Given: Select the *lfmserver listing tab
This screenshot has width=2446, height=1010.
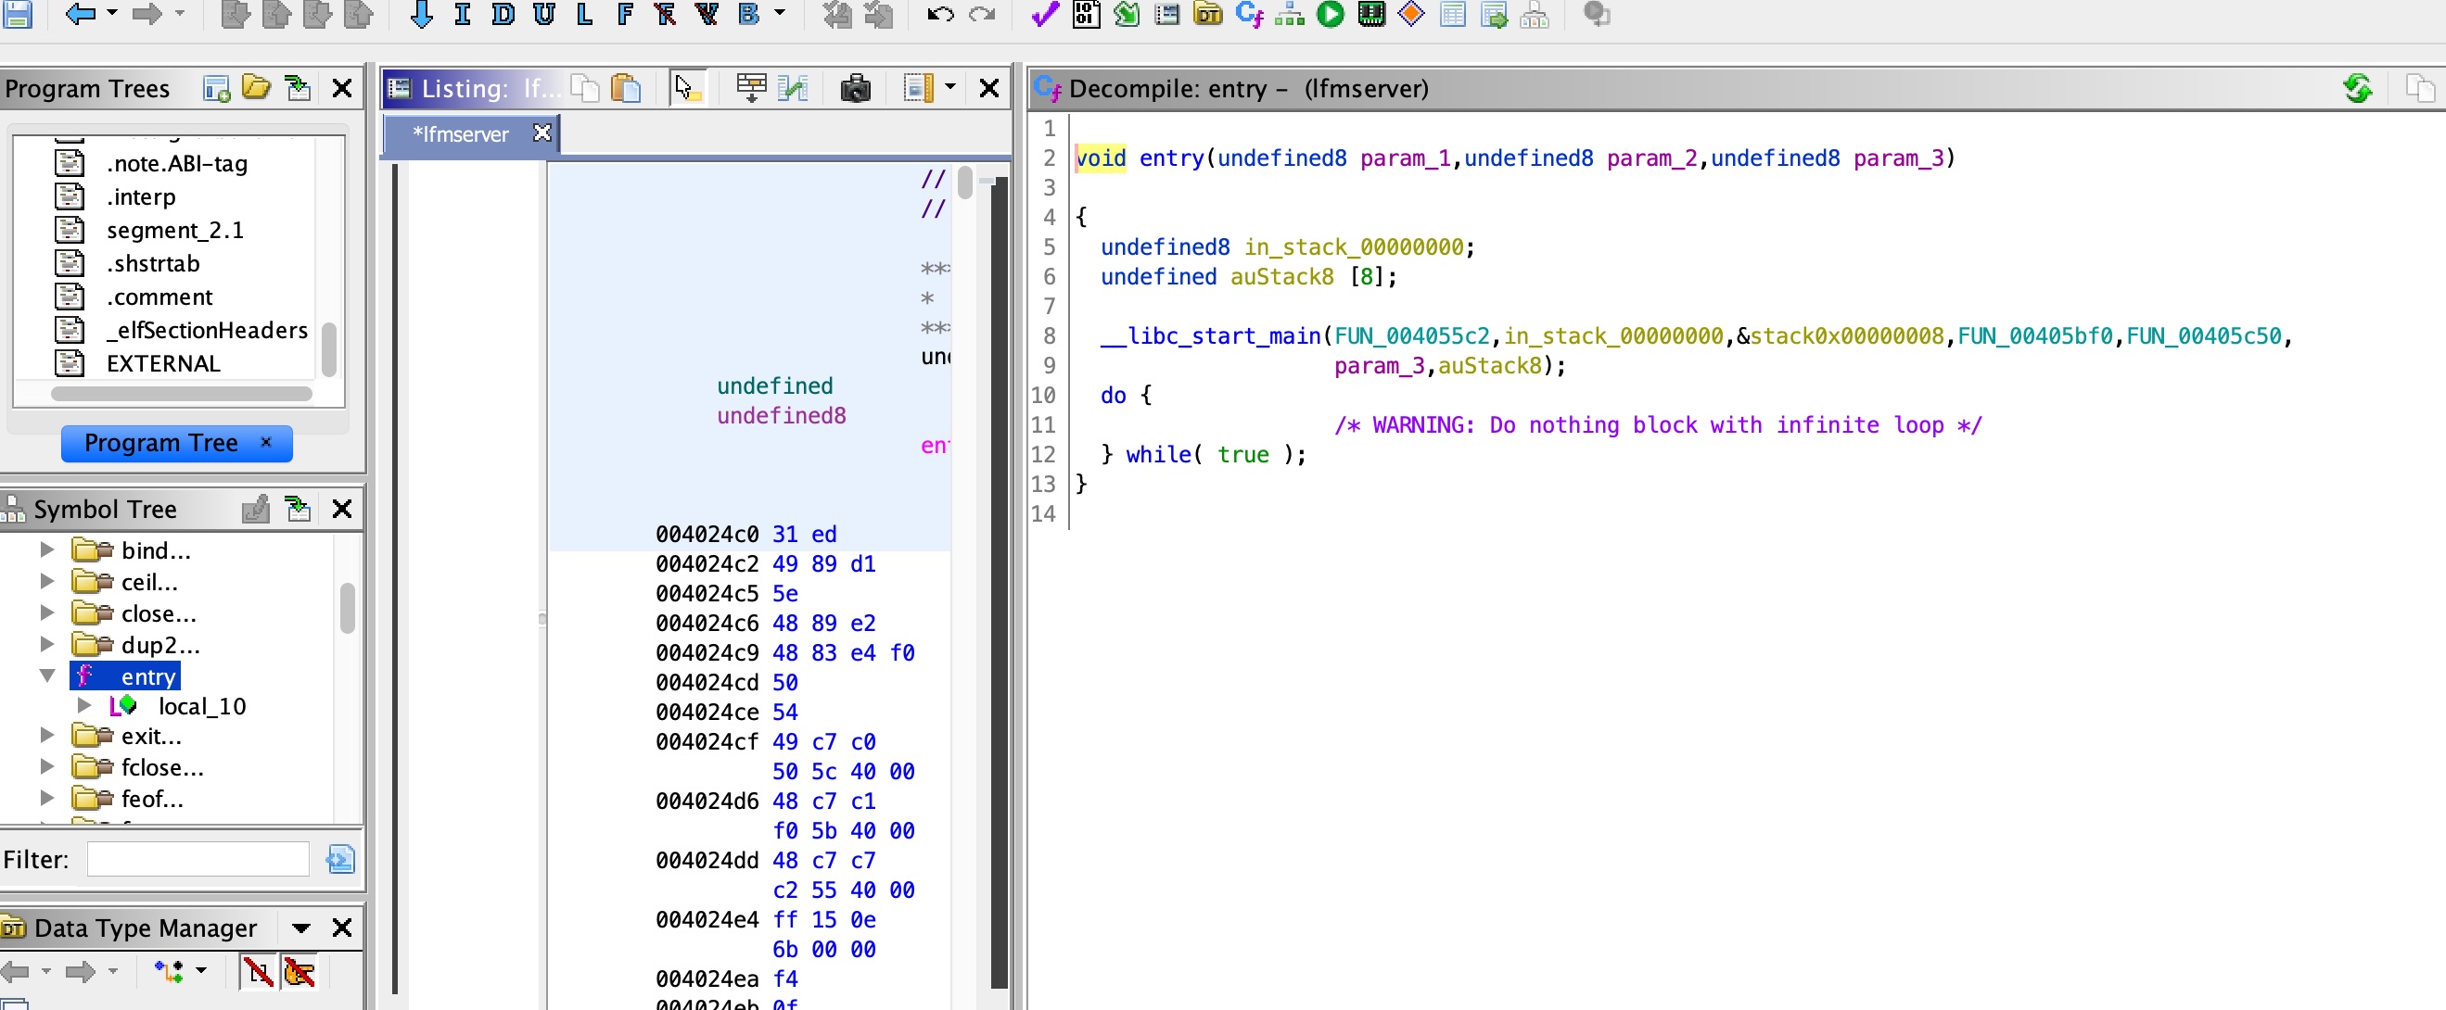Looking at the screenshot, I should (x=461, y=133).
